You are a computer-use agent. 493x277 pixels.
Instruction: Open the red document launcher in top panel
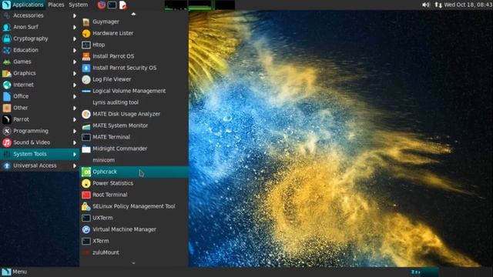(123, 5)
